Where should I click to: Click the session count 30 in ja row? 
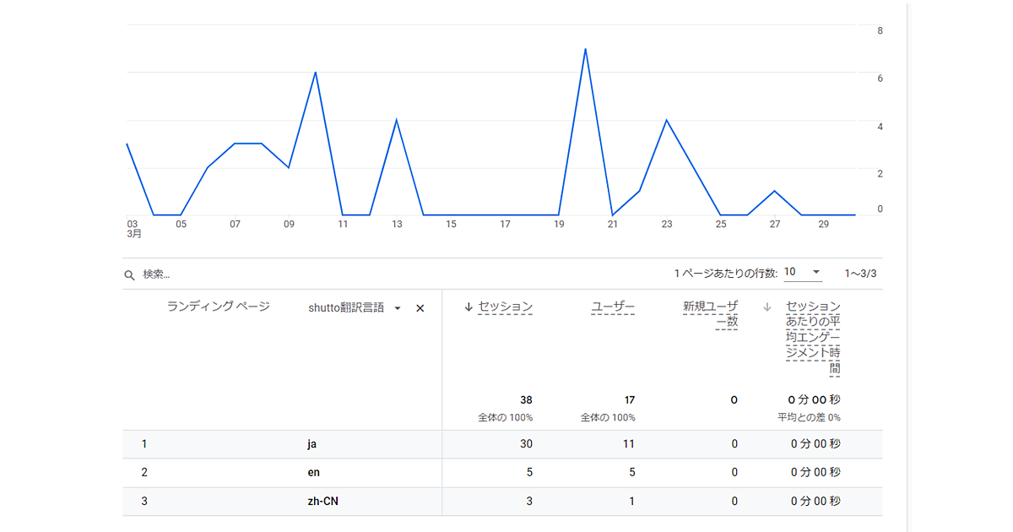pyautogui.click(x=525, y=444)
